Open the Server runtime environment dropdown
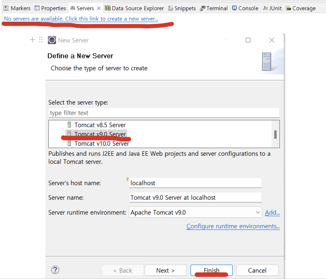The image size is (326, 279). pyautogui.click(x=195, y=212)
